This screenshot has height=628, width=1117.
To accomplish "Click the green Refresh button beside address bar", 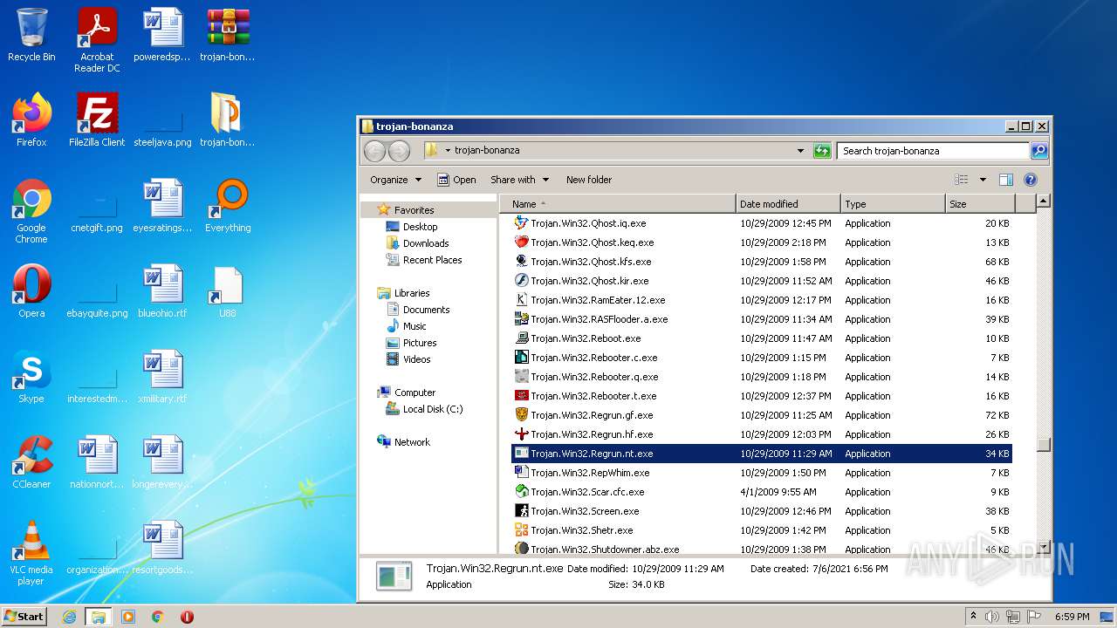I will [x=822, y=151].
